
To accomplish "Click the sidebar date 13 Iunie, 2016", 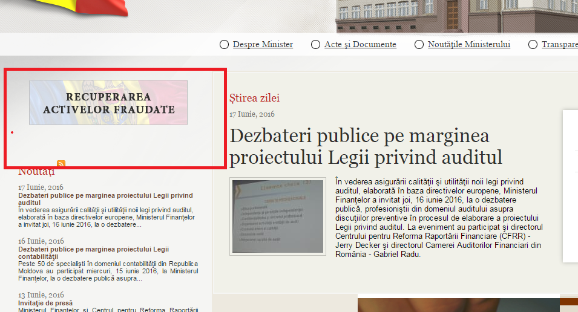I will tap(41, 294).
